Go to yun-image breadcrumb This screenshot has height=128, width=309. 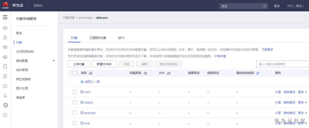[85, 18]
